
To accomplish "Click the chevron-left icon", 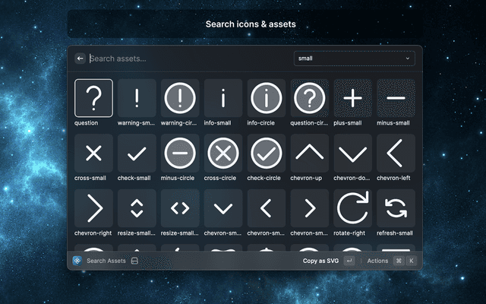I will pos(396,153).
